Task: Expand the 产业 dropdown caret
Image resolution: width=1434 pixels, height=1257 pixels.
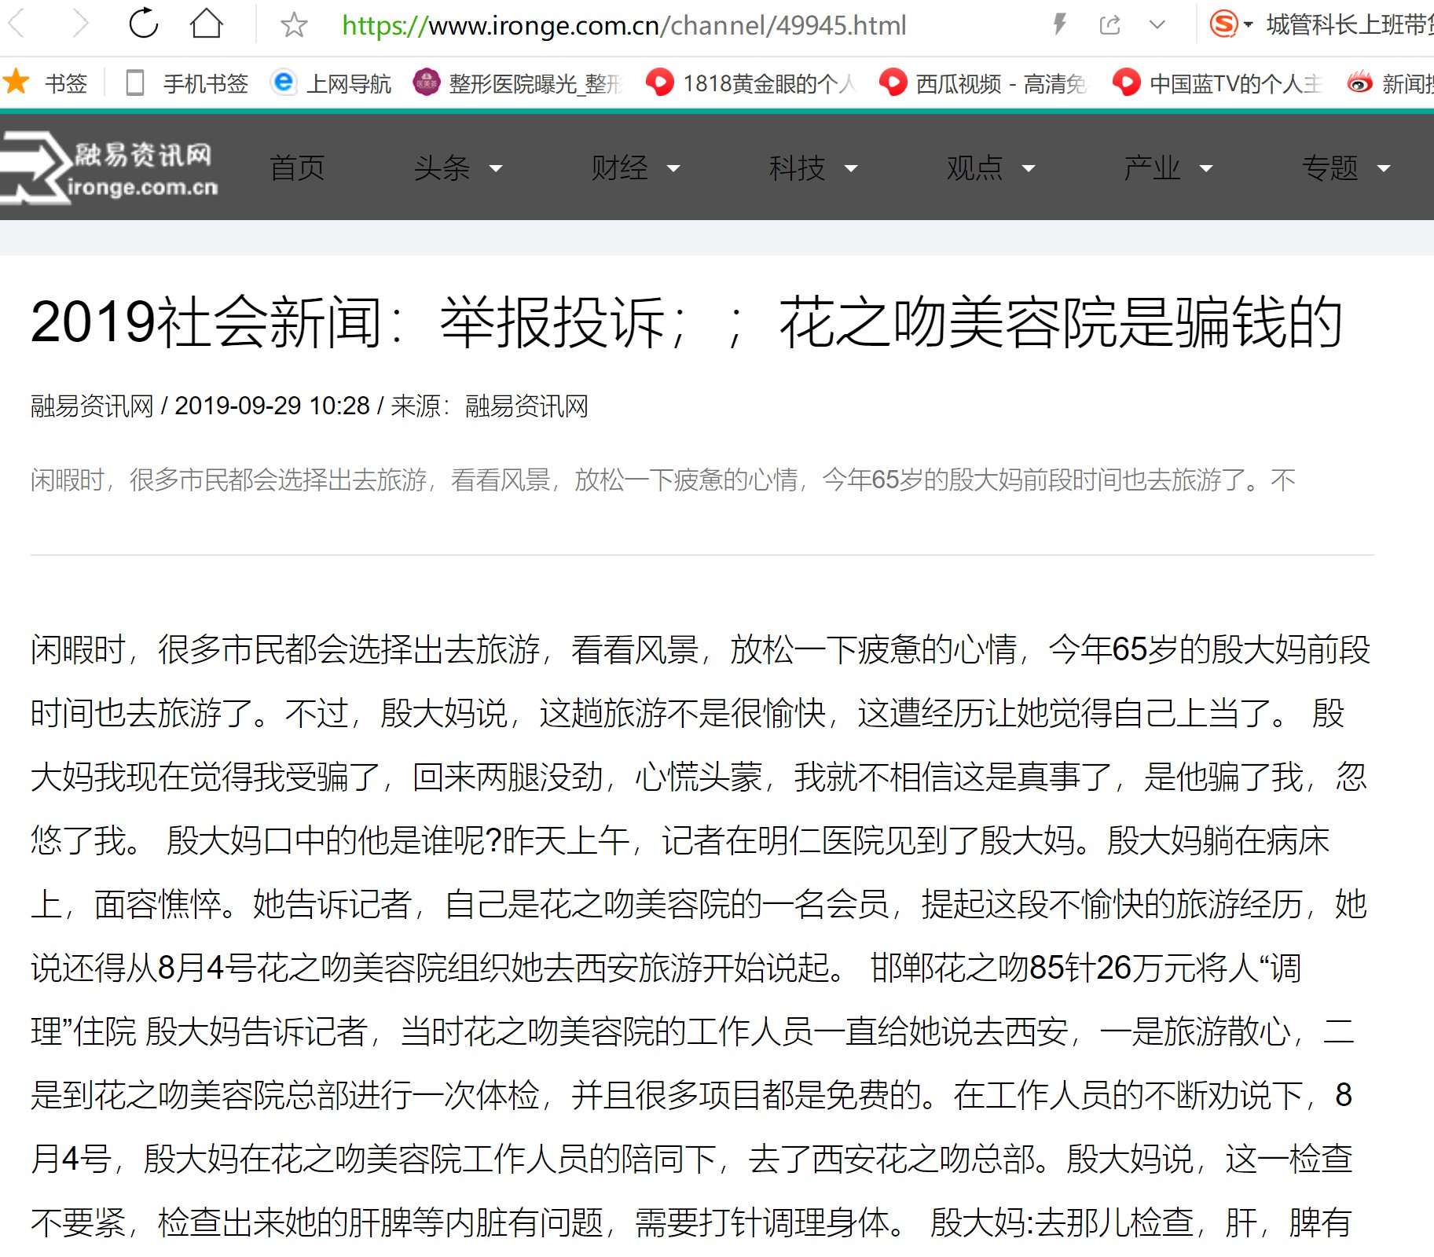Action: pyautogui.click(x=1206, y=168)
